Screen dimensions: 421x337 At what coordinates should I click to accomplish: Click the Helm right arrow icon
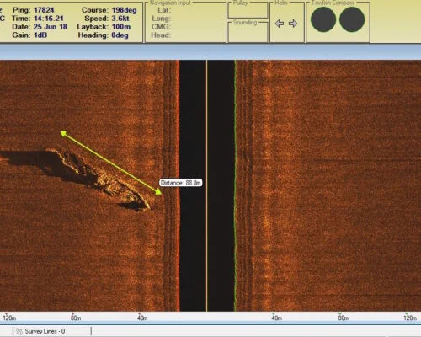293,24
